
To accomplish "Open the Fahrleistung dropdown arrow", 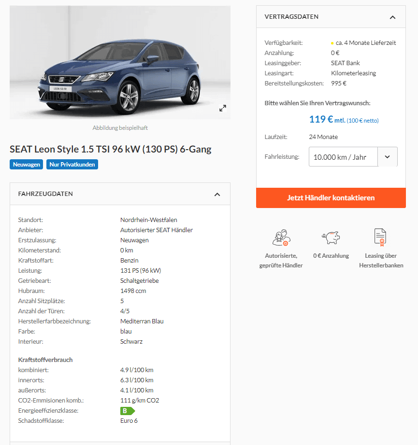I will (x=387, y=157).
